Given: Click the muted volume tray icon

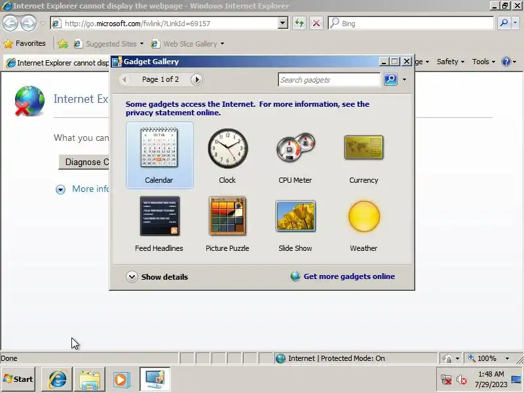Looking at the screenshot, I should click(x=462, y=379).
